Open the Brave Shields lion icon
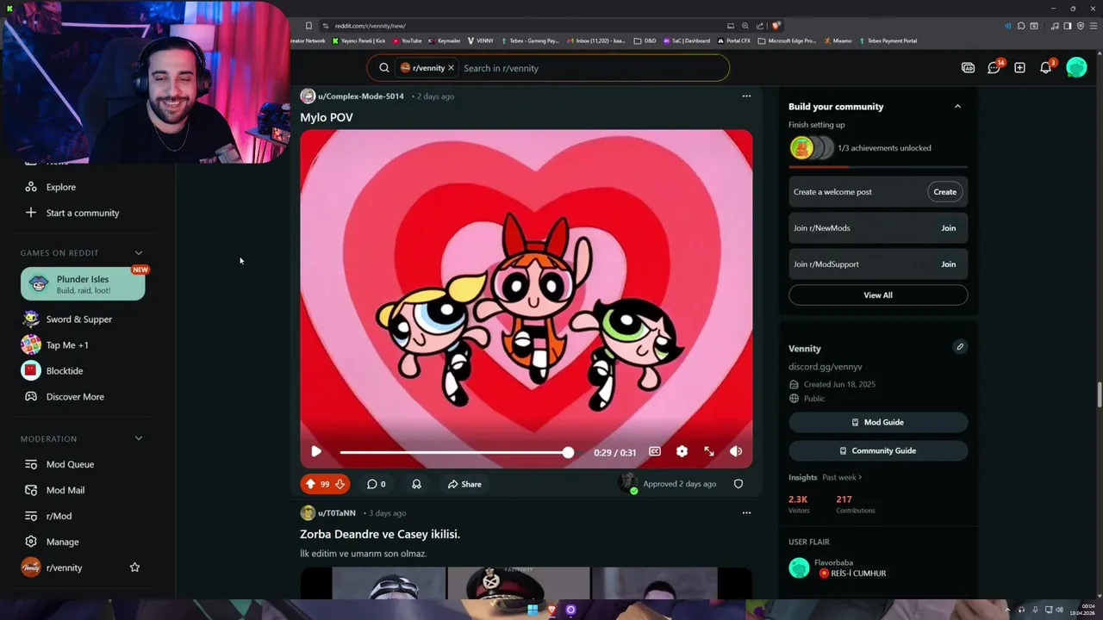The width and height of the screenshot is (1103, 620). coord(776,26)
